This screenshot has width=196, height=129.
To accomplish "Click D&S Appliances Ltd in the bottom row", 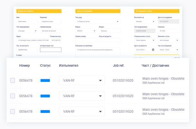I will [154, 114].
